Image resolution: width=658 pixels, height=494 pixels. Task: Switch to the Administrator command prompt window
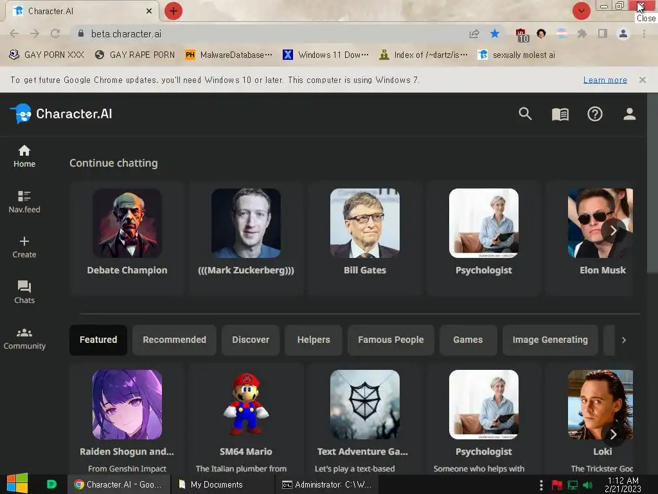point(327,484)
